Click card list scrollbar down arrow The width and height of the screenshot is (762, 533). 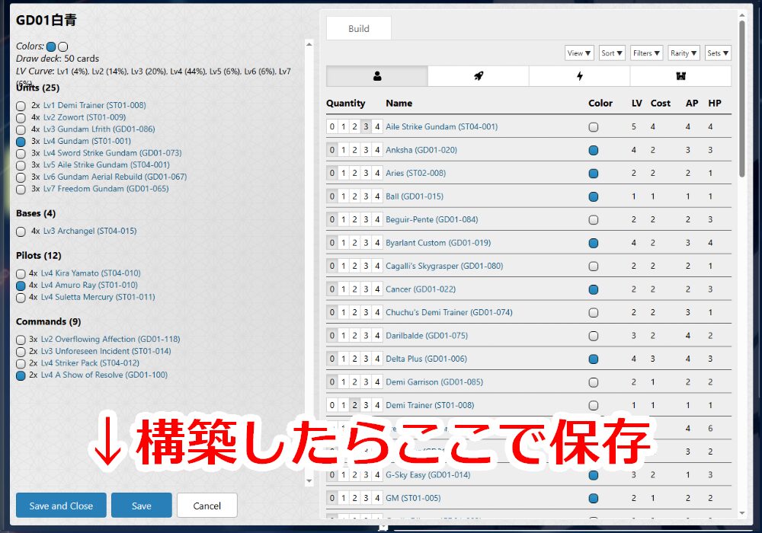coord(742,513)
